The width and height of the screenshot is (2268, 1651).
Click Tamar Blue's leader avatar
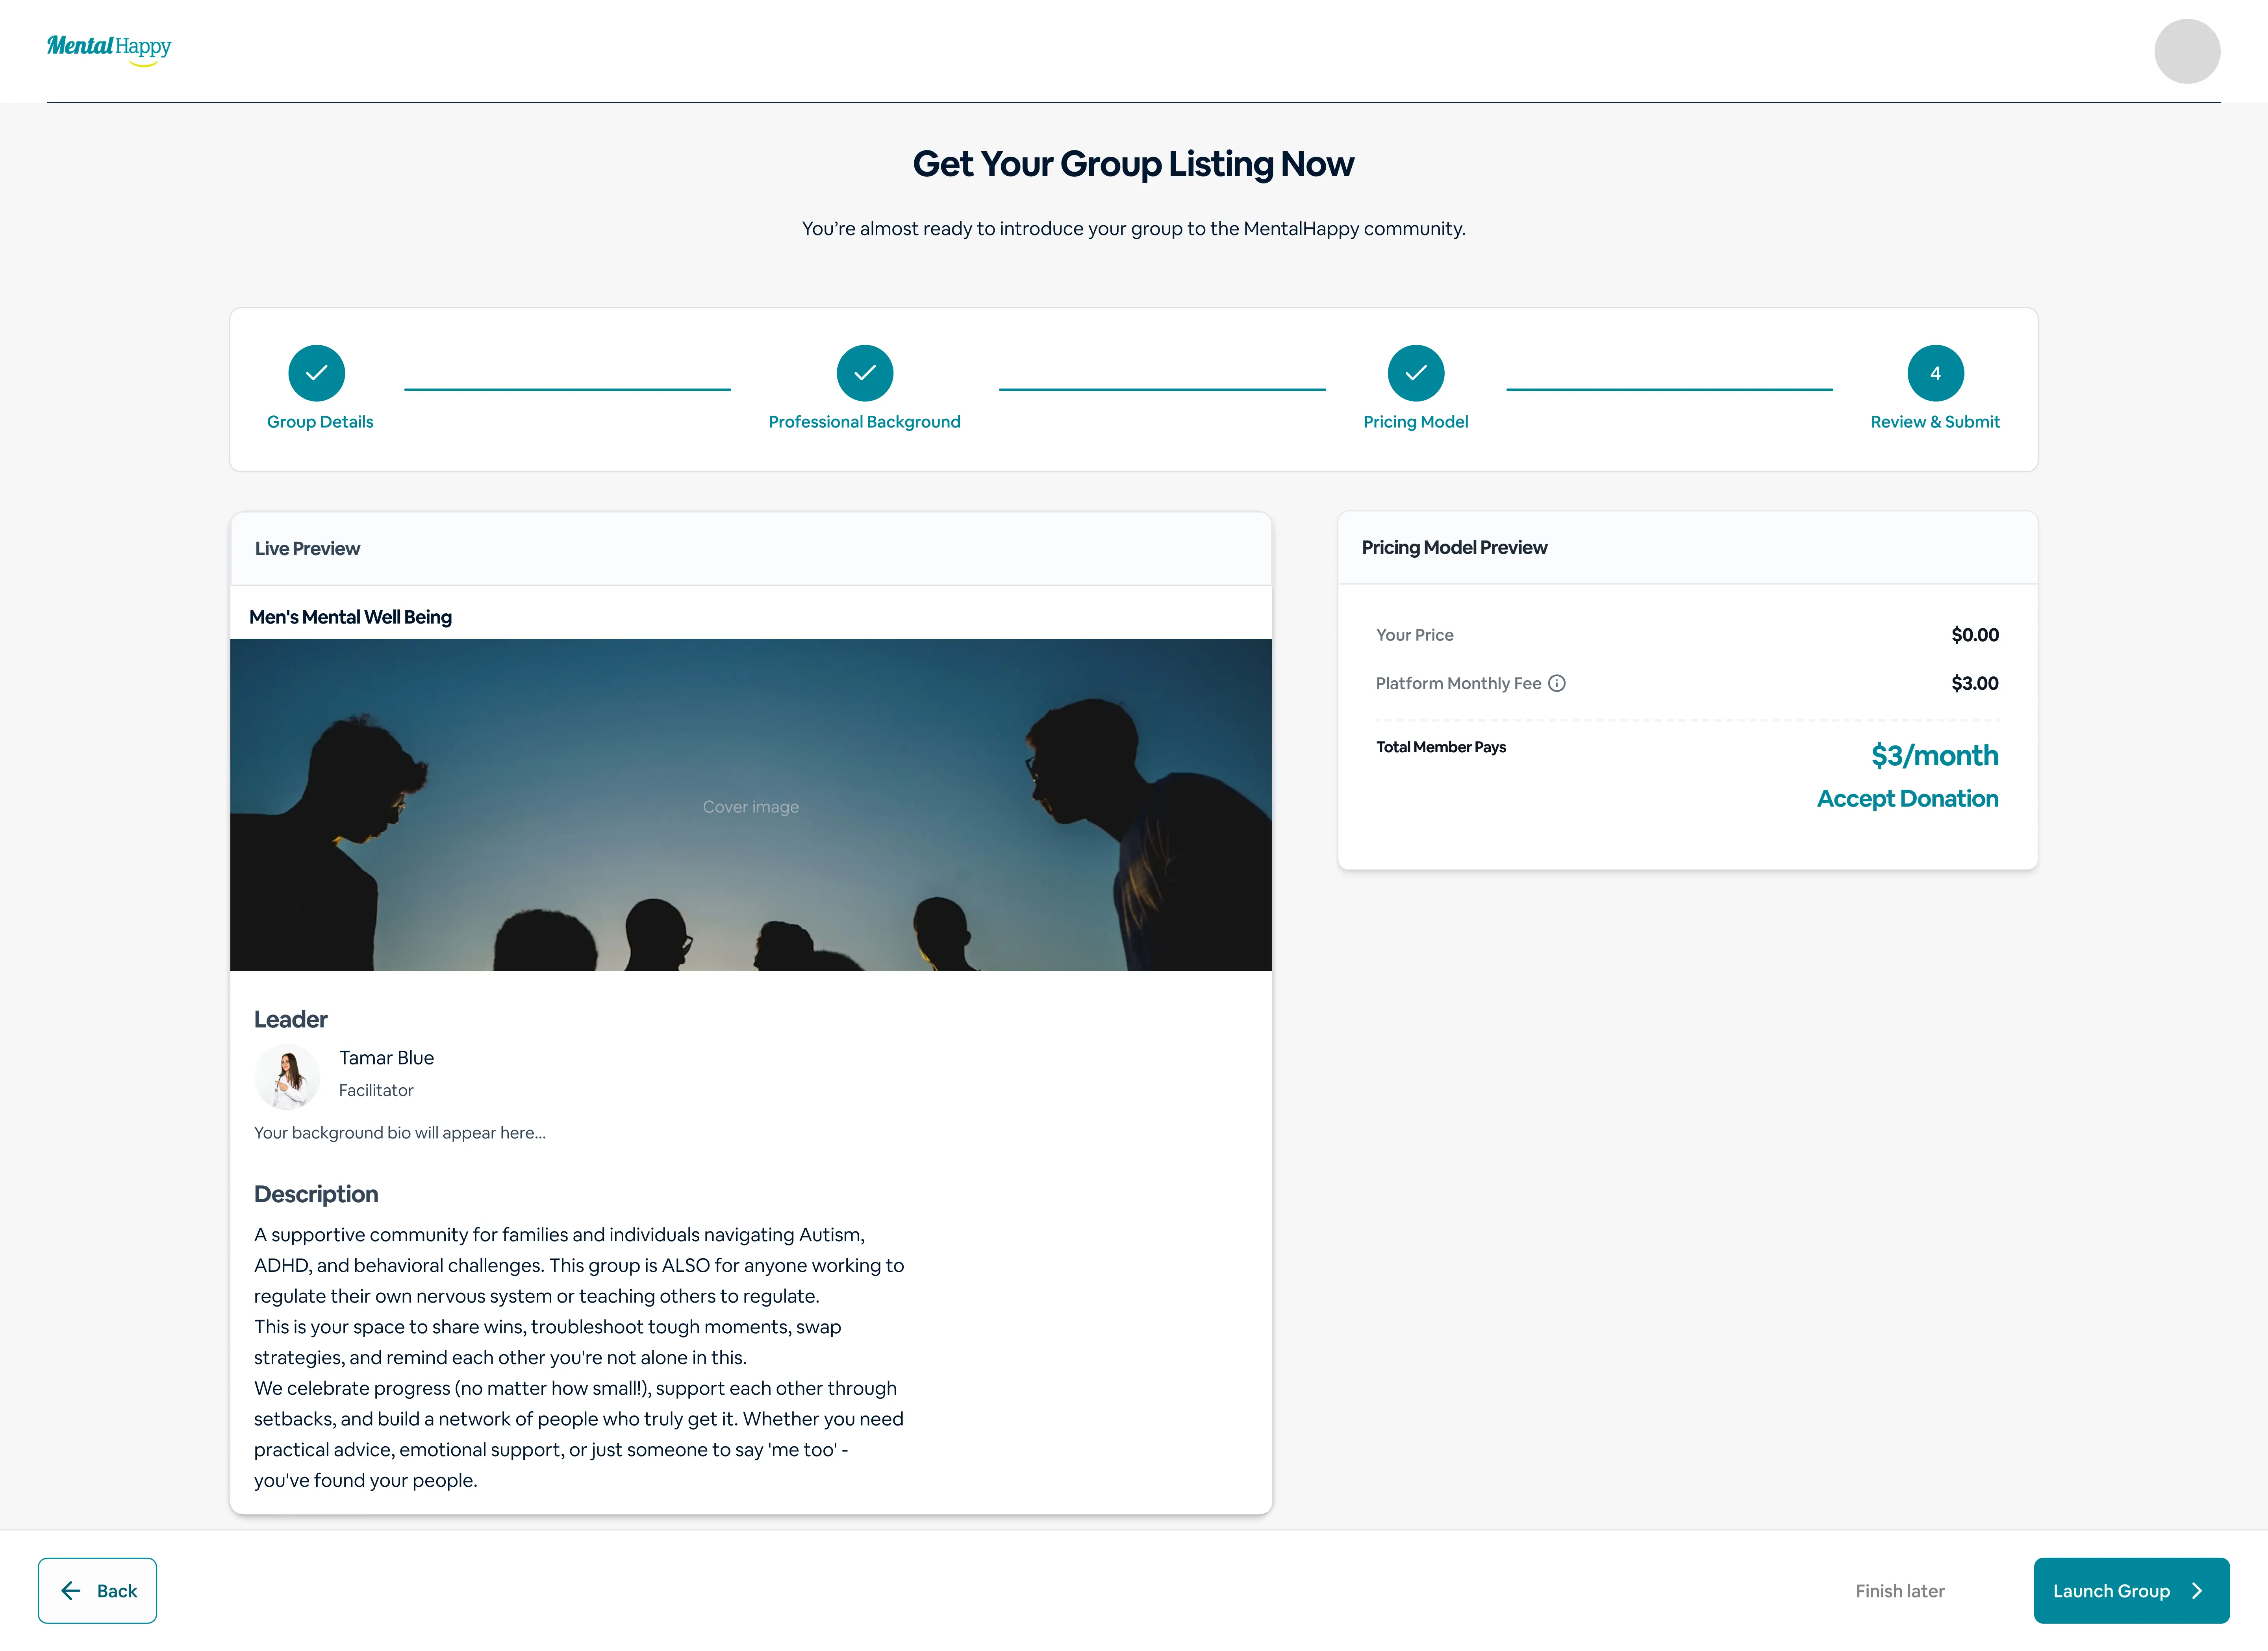pyautogui.click(x=287, y=1077)
